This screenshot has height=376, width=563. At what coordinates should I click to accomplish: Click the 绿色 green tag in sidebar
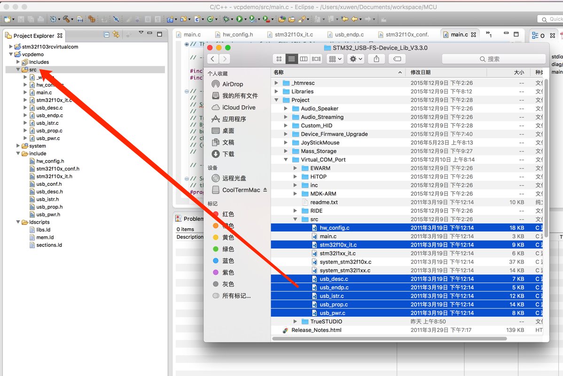[x=228, y=249]
